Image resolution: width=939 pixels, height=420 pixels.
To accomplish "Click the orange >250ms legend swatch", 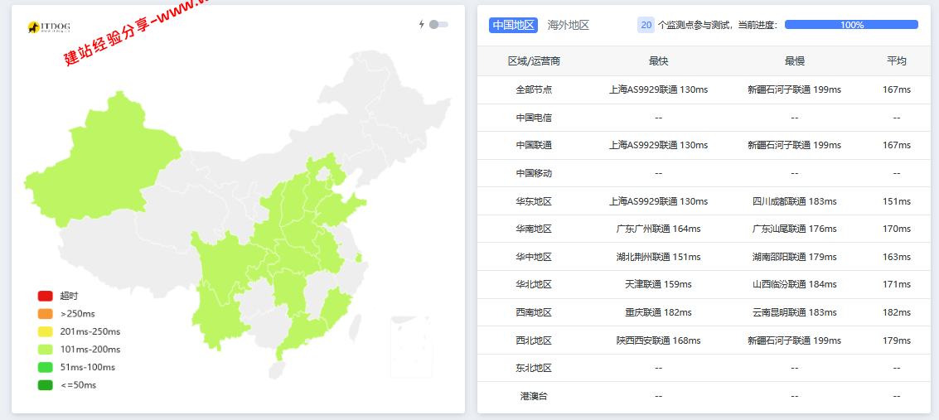I will coord(46,313).
